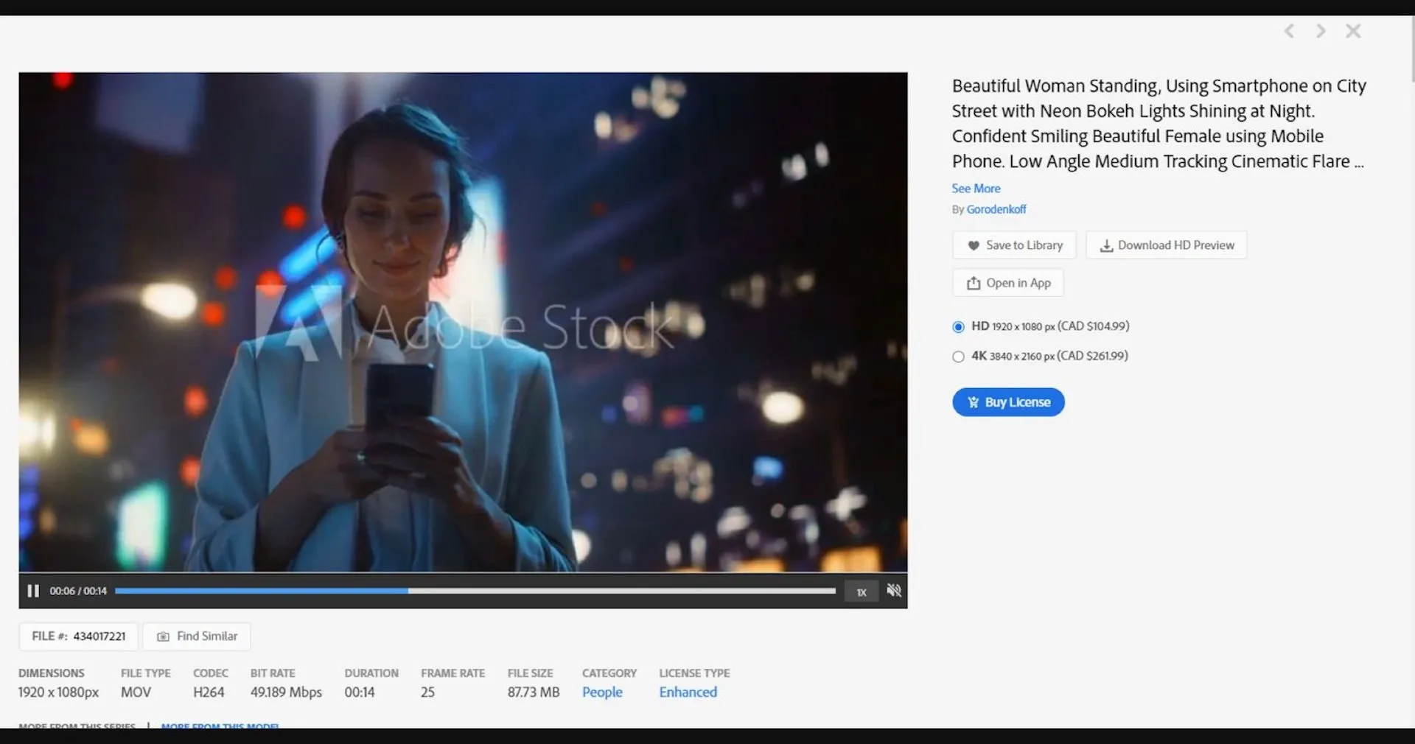This screenshot has height=744, width=1415.
Task: Go to next asset arrow
Action: pos(1321,31)
